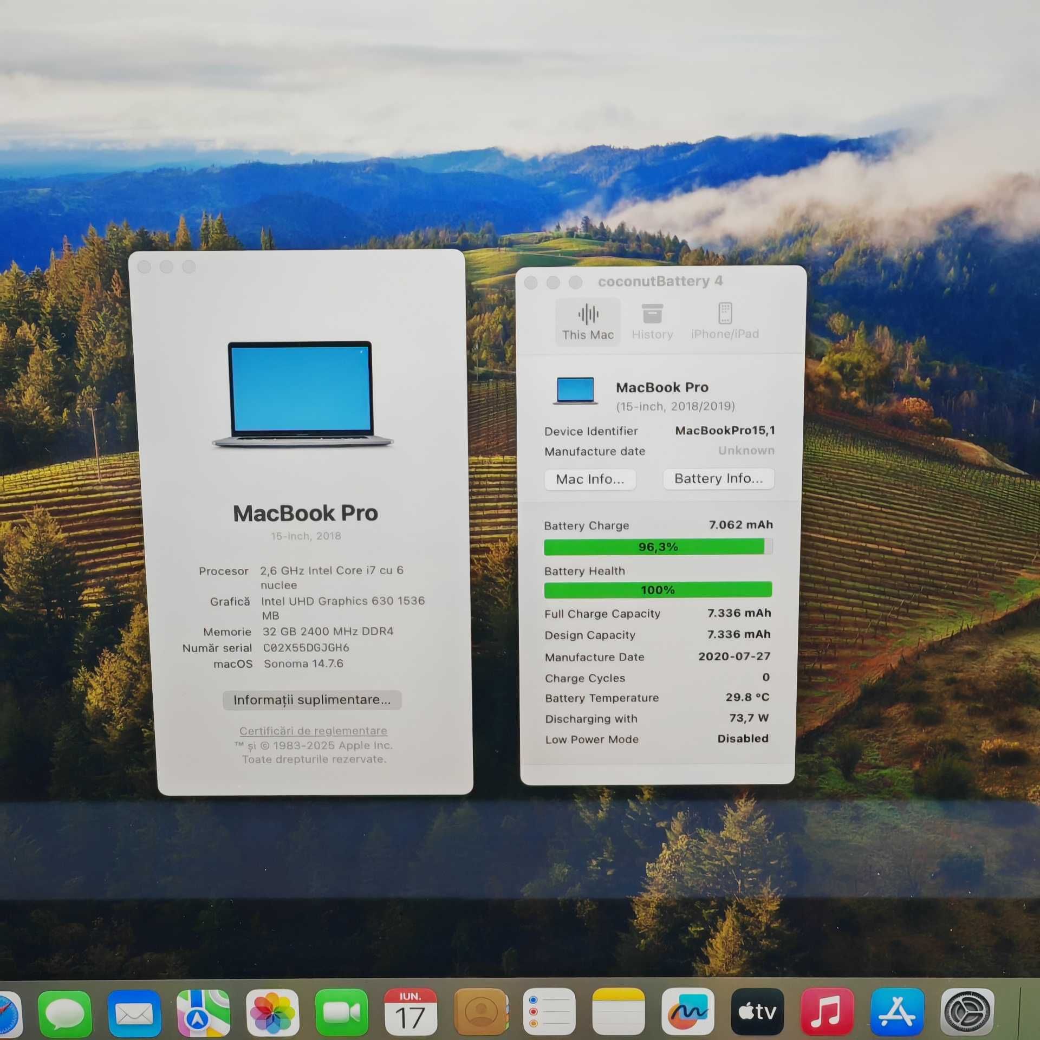
Task: Click the 15-inch, 2018 model subtitle
Action: (x=306, y=536)
